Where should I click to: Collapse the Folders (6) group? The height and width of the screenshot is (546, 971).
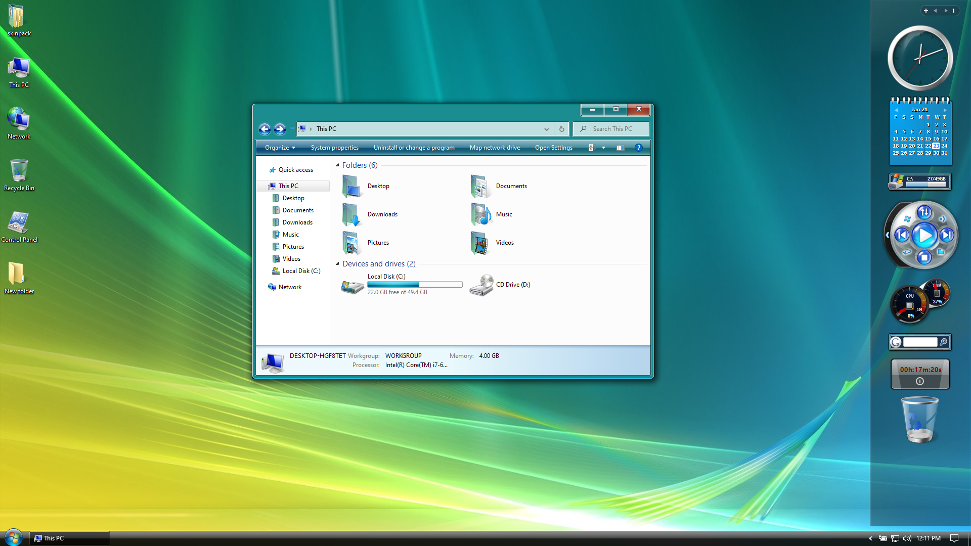tap(337, 165)
